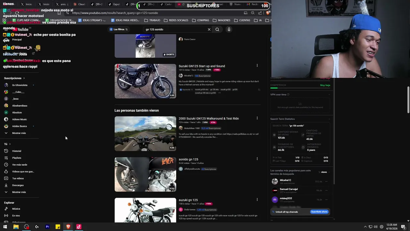Click the Competencia progress bar
Image resolution: width=410 pixels, height=231 pixels.
300,88
